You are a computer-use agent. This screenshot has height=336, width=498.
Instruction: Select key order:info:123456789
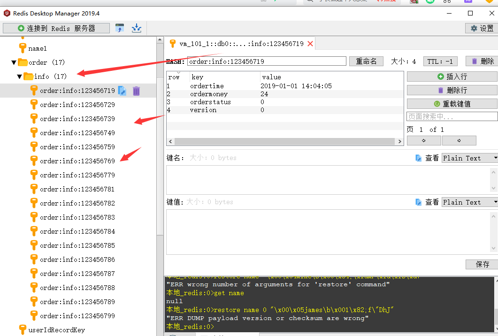[77, 302]
